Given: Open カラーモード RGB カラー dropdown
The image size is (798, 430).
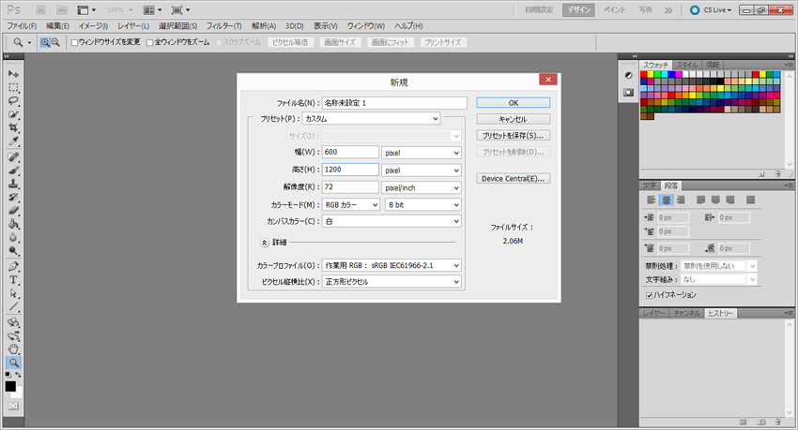Looking at the screenshot, I should pyautogui.click(x=351, y=205).
